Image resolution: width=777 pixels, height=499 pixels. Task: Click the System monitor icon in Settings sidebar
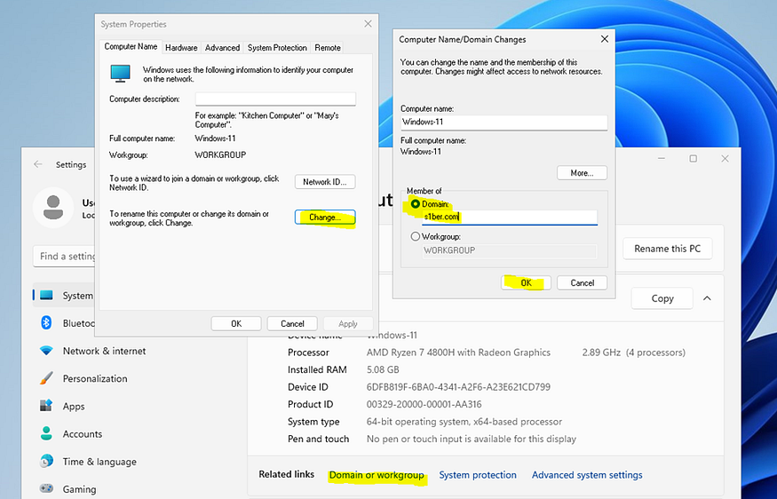coord(46,296)
